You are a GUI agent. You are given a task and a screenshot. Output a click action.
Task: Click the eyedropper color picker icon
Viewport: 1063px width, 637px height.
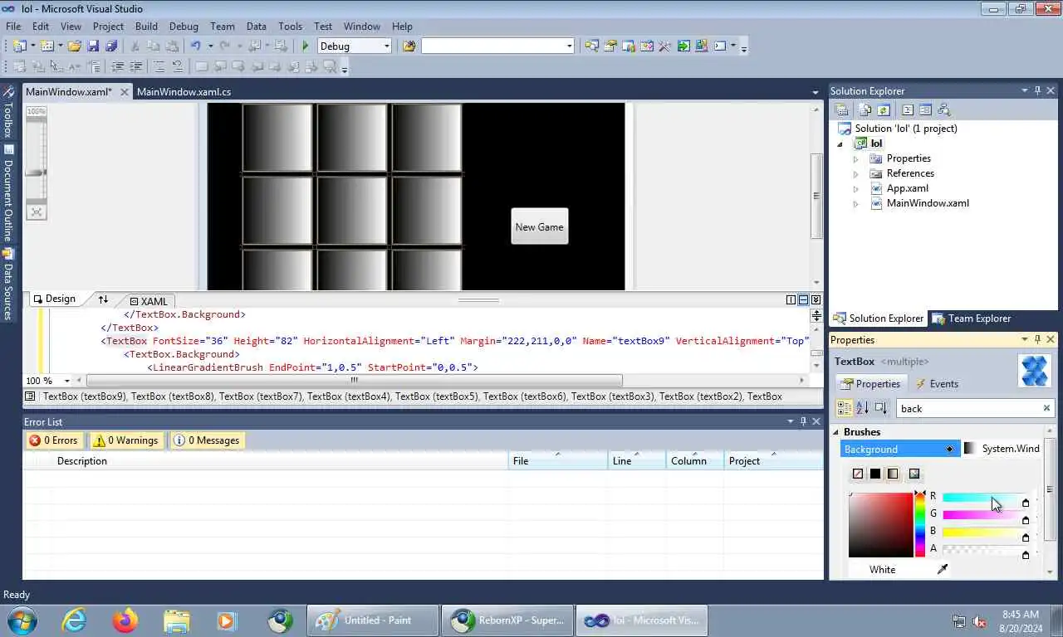[x=943, y=569]
